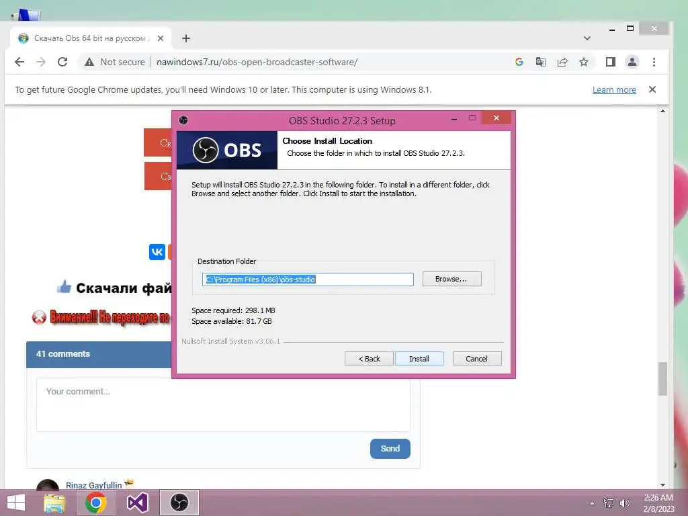Screen dimensions: 688x516
Task: Minimize the OBS Setup window
Action: (454, 119)
